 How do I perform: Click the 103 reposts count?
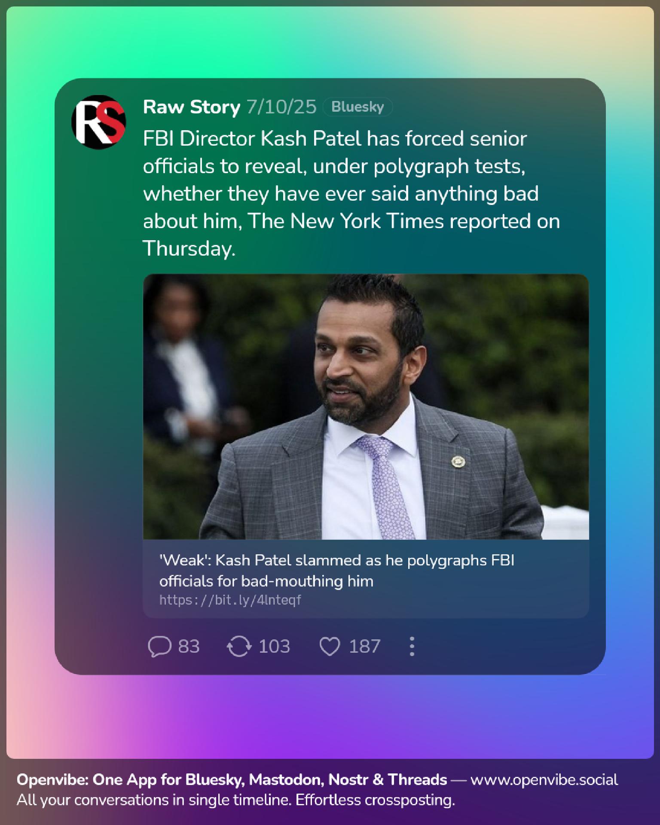click(x=274, y=646)
